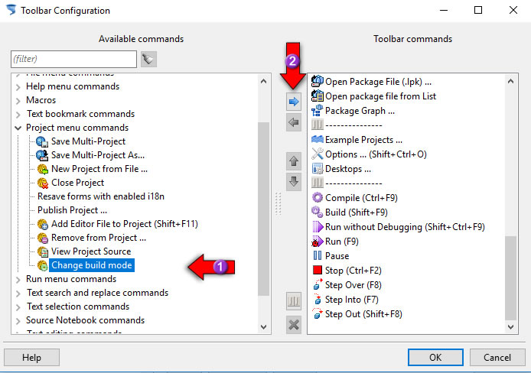Image resolution: width=531 pixels, height=373 pixels.
Task: Click the add divider button
Action: [x=294, y=301]
